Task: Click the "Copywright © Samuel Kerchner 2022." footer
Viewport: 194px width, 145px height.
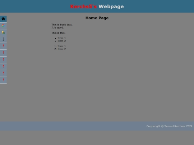Action: pos(170,126)
